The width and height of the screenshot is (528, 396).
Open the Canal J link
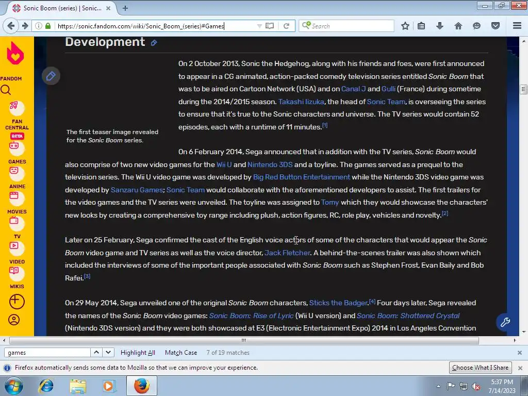[x=353, y=89]
